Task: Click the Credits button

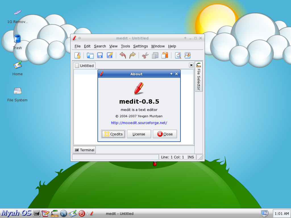Action: pos(113,134)
